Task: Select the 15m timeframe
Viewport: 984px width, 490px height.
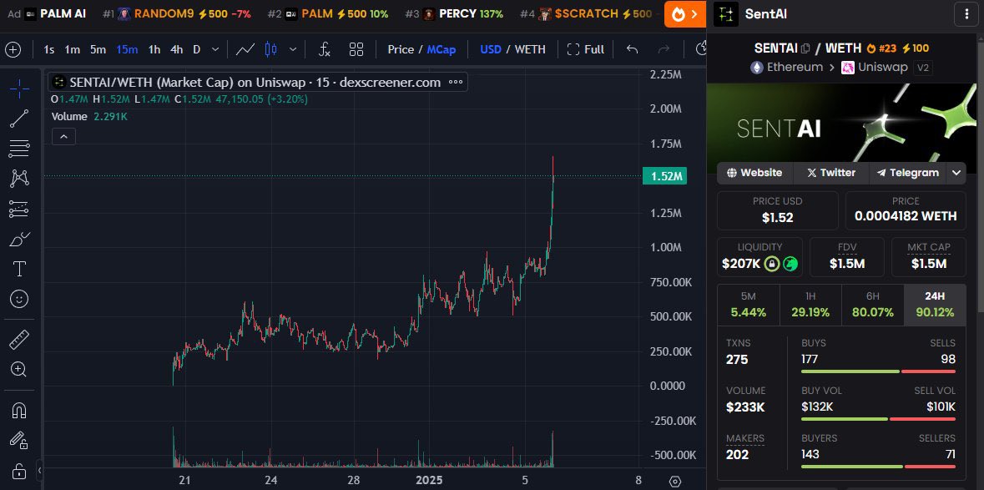Action: pyautogui.click(x=127, y=49)
